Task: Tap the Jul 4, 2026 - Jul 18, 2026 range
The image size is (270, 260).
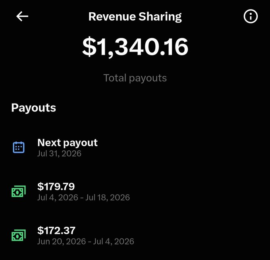Action: 83,197
